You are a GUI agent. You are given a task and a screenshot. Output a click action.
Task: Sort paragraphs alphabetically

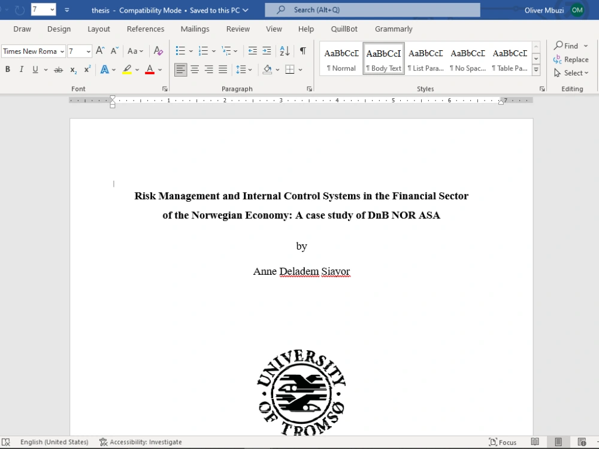tap(285, 51)
